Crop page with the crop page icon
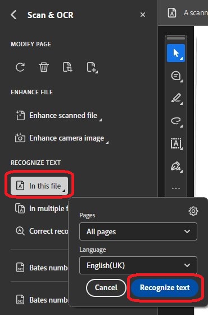The width and height of the screenshot is (208, 315). click(x=67, y=67)
